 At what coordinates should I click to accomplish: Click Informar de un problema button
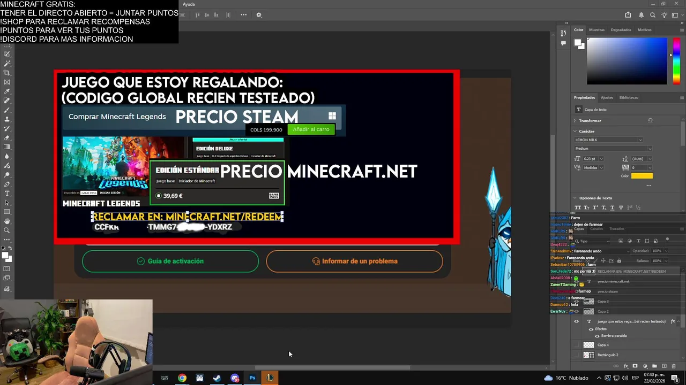(x=354, y=261)
